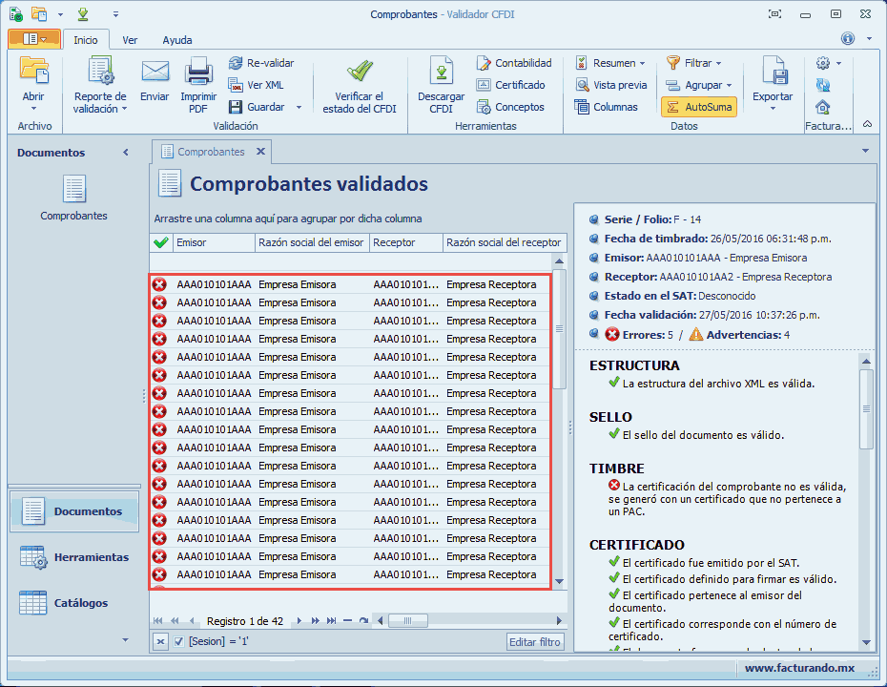The width and height of the screenshot is (887, 687).
Task: Click the validate document icon in the title bar
Action: (16, 14)
